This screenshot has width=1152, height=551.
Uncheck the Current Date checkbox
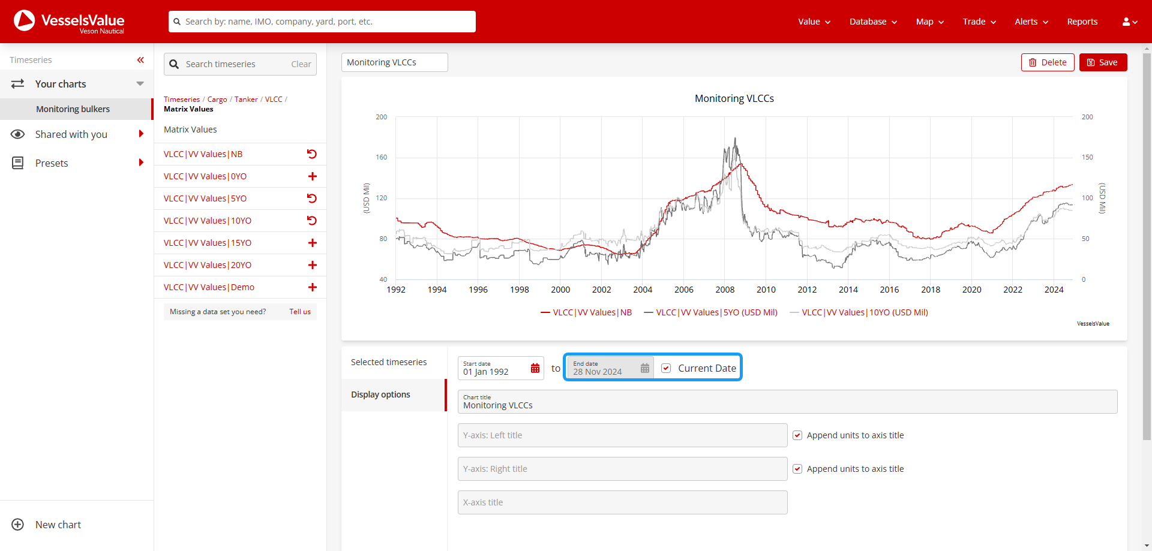[666, 368]
